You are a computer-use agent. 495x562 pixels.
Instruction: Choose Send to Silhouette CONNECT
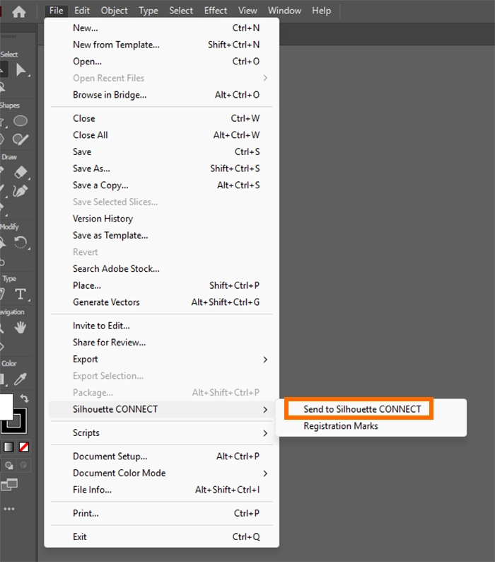point(362,409)
